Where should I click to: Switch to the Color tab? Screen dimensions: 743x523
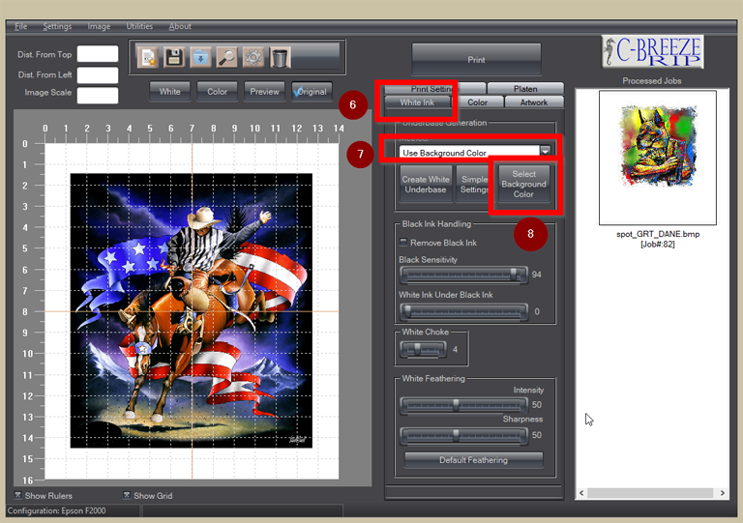click(477, 102)
